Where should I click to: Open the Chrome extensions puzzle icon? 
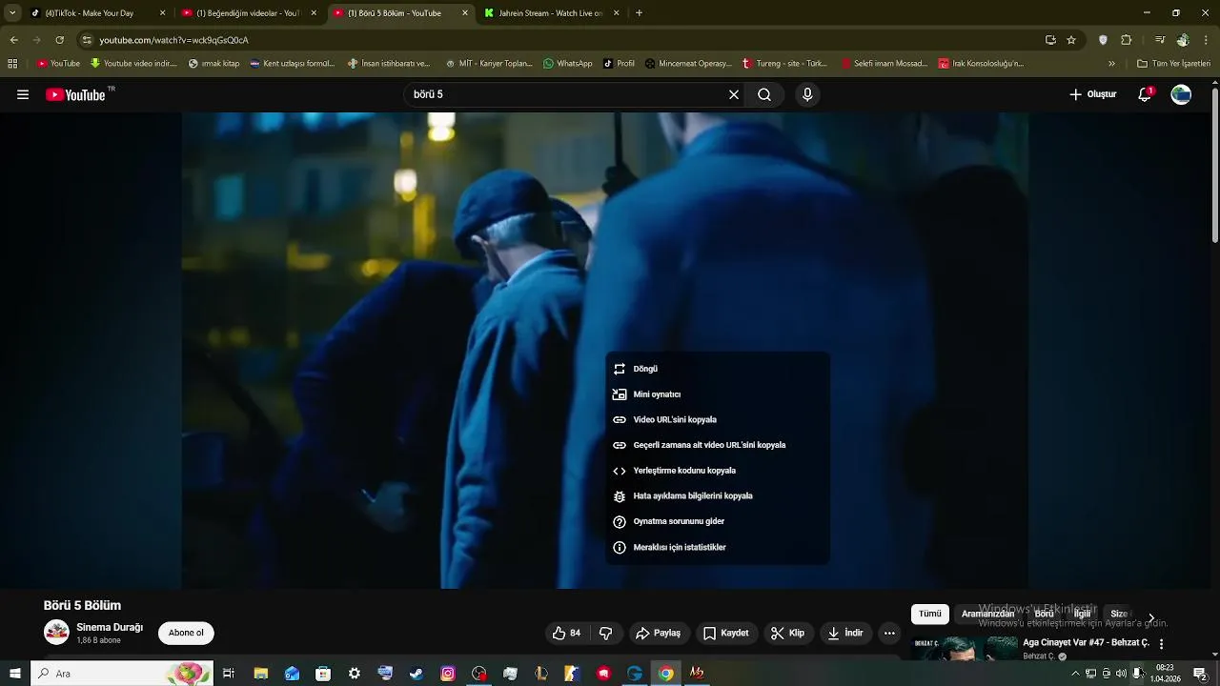(1126, 40)
